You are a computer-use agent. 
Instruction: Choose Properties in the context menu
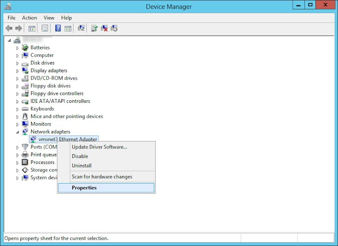click(x=84, y=188)
